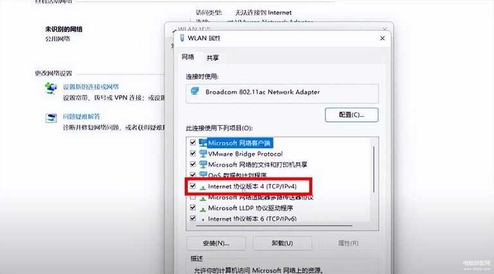Click the Microsoft 网络客户端 item icon
The image size is (494, 274).
coord(203,143)
